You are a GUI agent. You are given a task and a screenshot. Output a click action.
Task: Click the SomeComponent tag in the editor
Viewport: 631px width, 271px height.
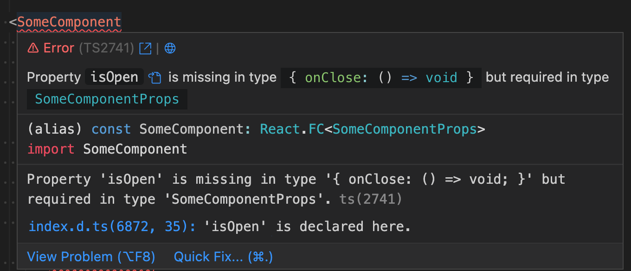(x=69, y=22)
